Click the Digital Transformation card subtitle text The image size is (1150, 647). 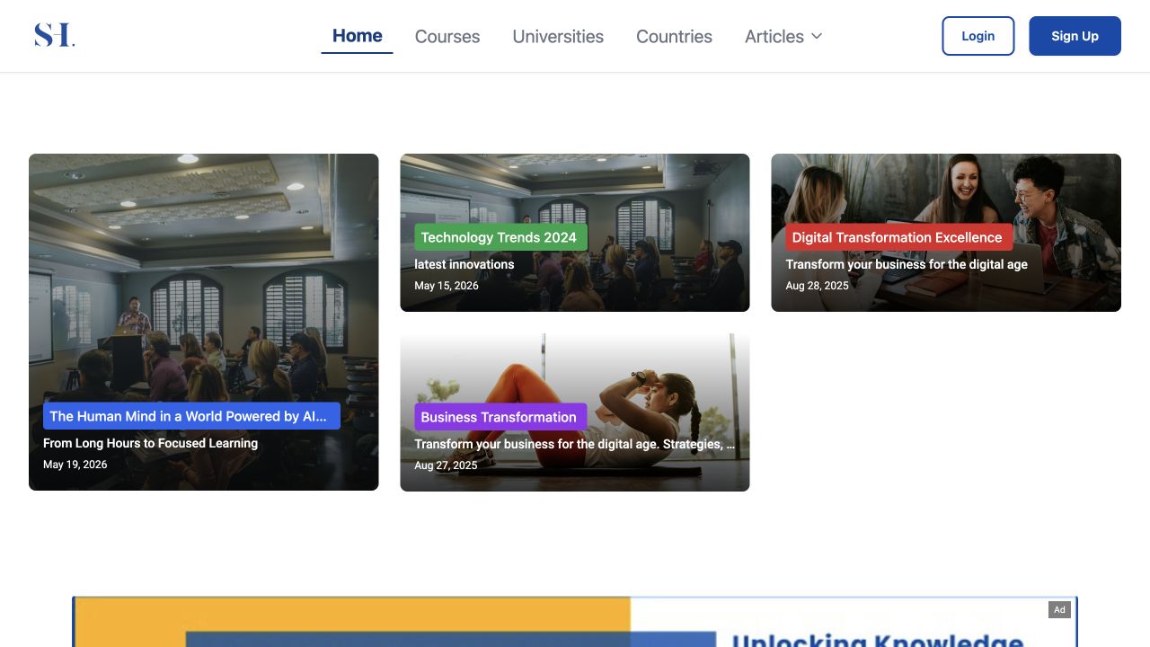907,264
